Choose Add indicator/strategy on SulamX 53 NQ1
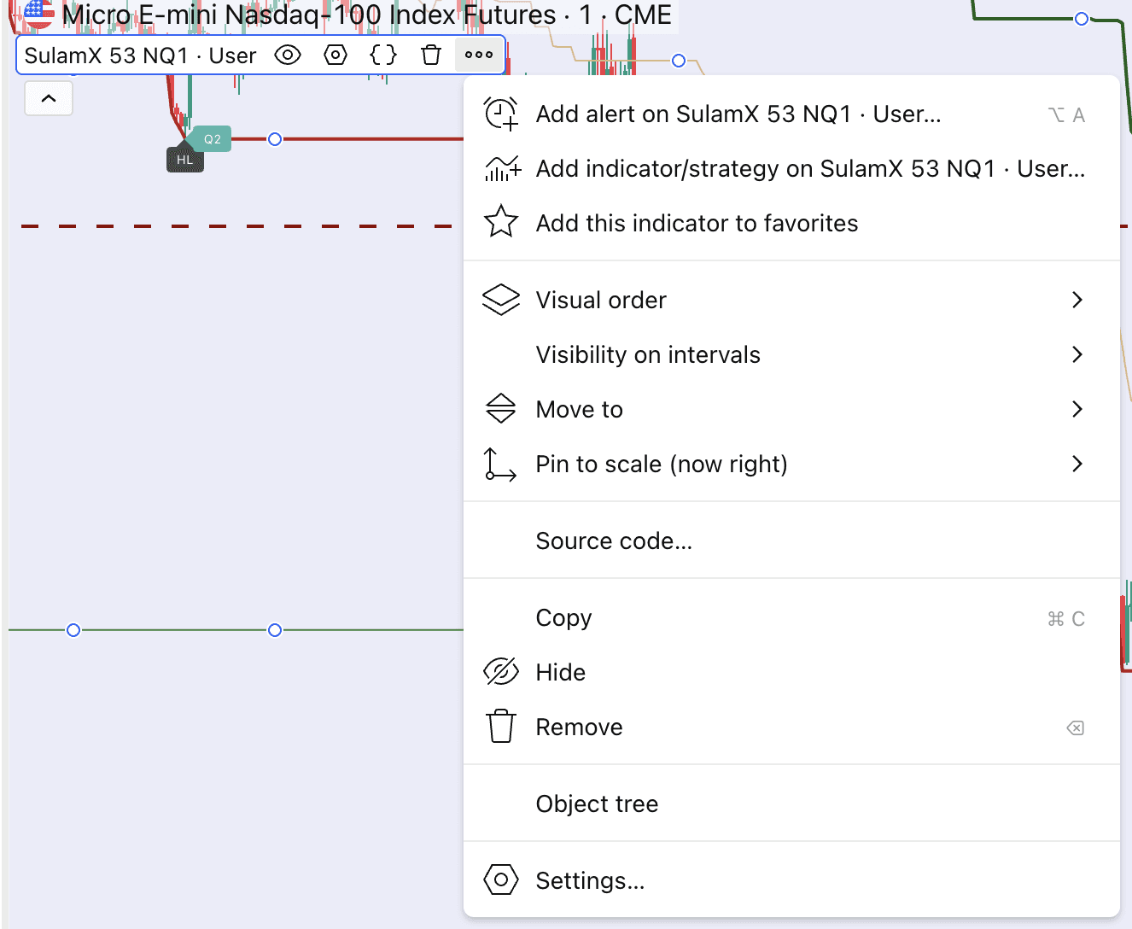This screenshot has width=1132, height=929. coord(791,168)
